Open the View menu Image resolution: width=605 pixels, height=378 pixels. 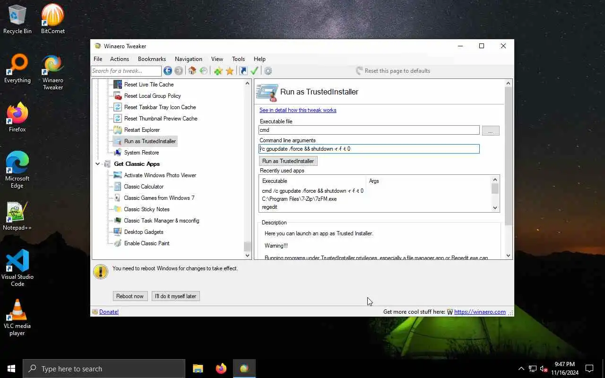(217, 59)
